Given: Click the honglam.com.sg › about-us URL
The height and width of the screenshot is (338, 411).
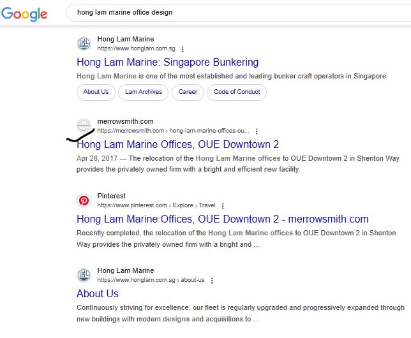Looking at the screenshot, I should point(151,280).
